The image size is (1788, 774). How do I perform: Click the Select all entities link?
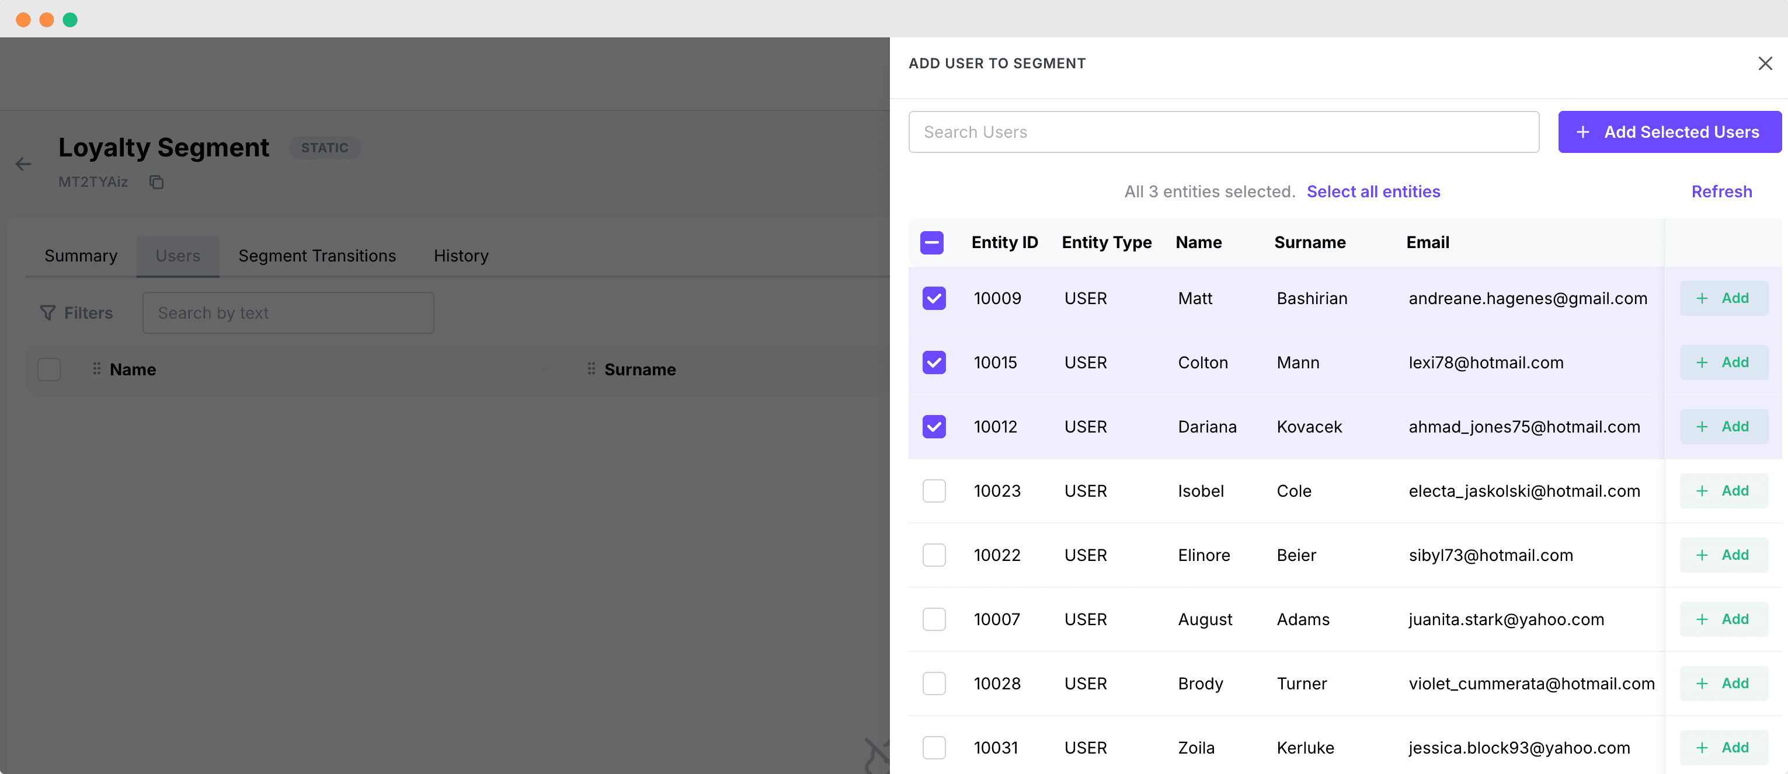click(x=1373, y=191)
